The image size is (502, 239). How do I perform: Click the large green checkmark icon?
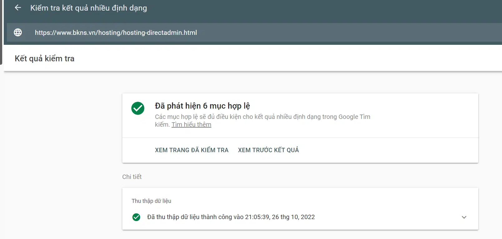138,108
